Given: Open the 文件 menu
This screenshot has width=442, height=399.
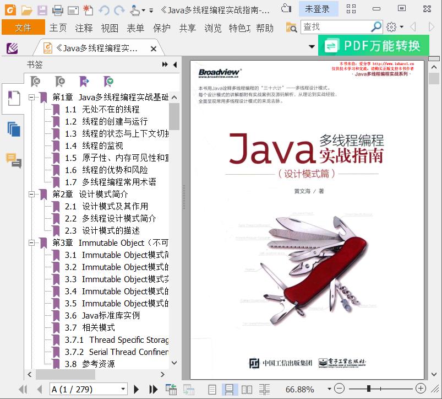Looking at the screenshot, I should [23, 28].
